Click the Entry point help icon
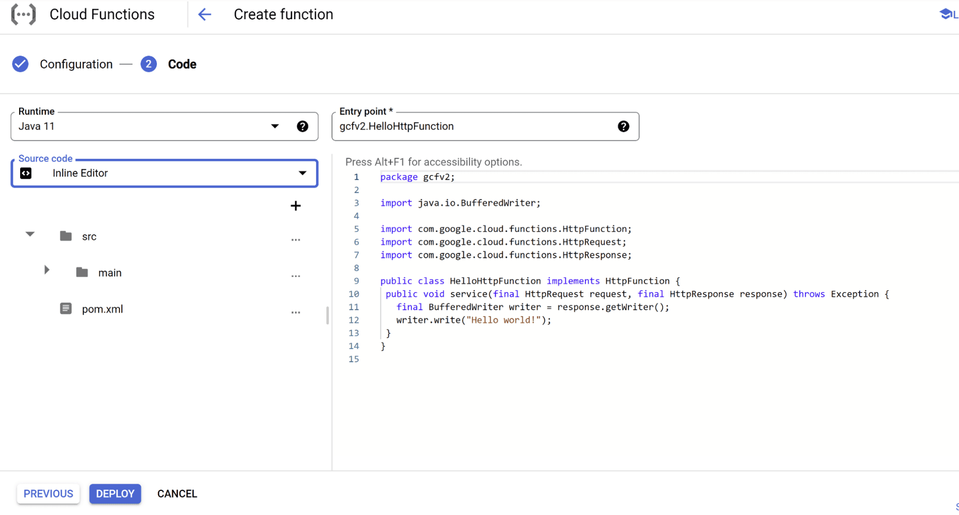Viewport: 959px width, 515px height. pos(623,126)
